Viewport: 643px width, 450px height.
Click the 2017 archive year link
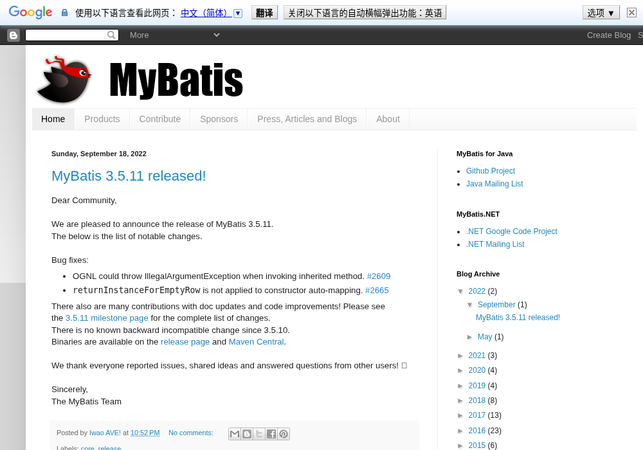click(477, 415)
